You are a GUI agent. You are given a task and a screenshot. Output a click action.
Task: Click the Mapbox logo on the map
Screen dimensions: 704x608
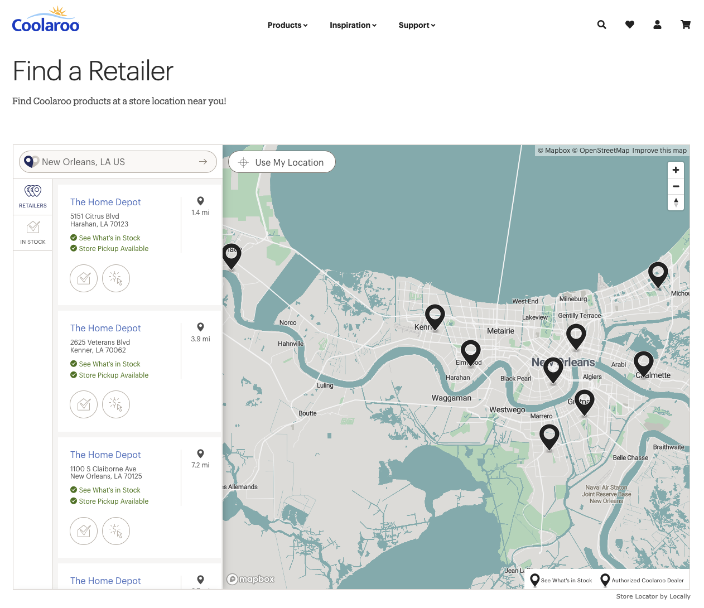point(250,579)
